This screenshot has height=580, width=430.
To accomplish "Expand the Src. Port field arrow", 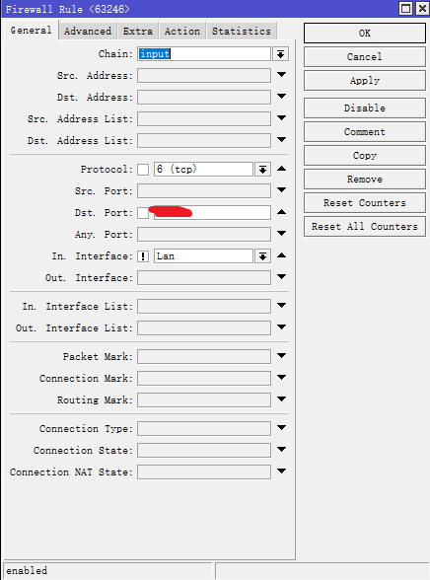I will [x=281, y=190].
